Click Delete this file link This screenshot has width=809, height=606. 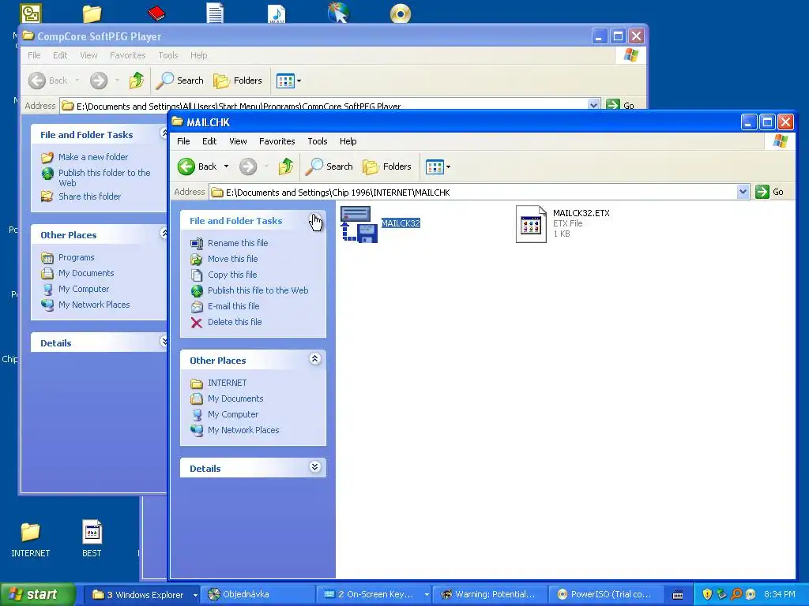pos(235,322)
